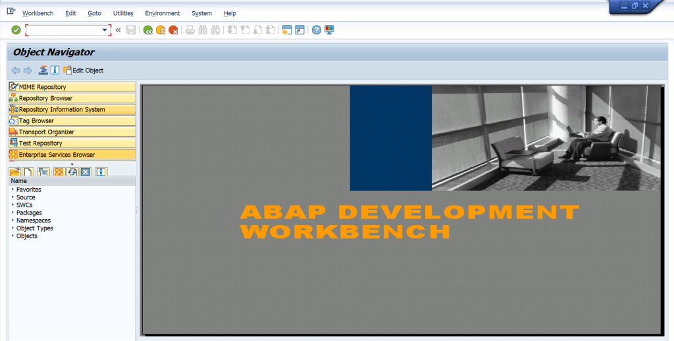Click the info icon above the Name list
The width and height of the screenshot is (674, 341).
[101, 171]
